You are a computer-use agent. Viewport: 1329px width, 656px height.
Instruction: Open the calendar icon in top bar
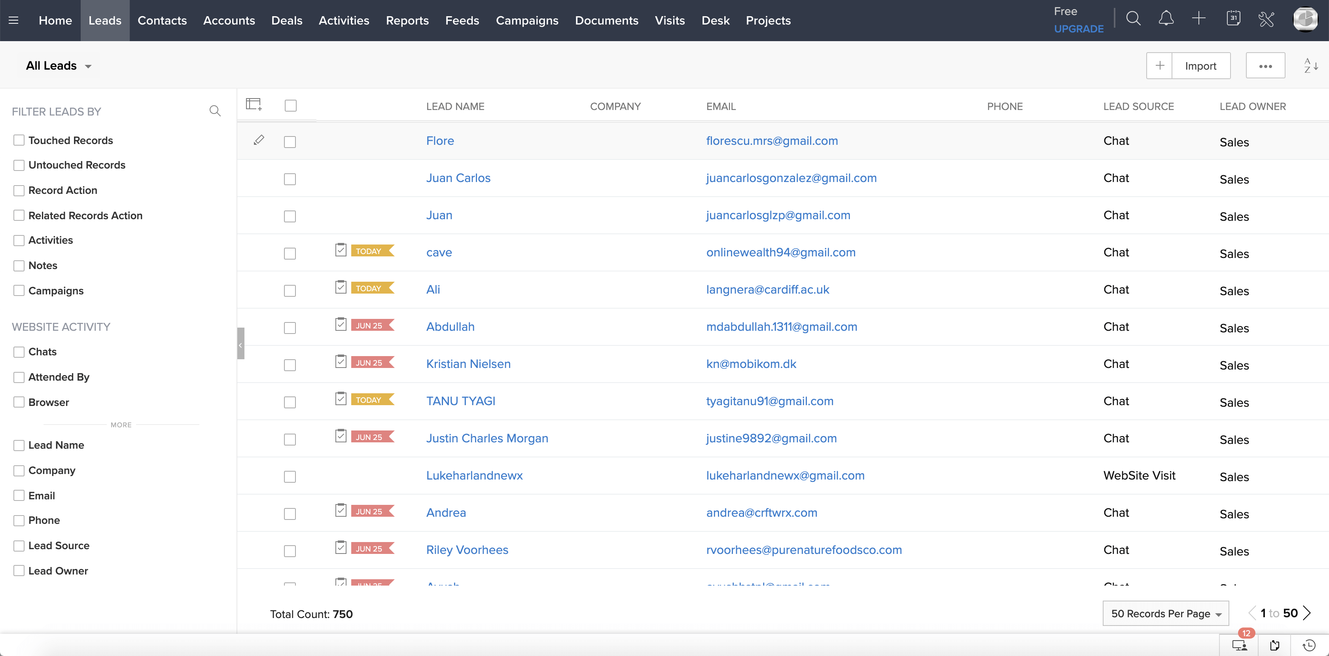pos(1234,19)
